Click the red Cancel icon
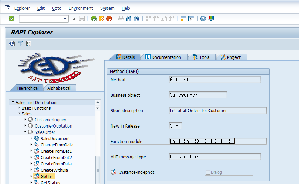The image size is (299, 184). (109, 19)
